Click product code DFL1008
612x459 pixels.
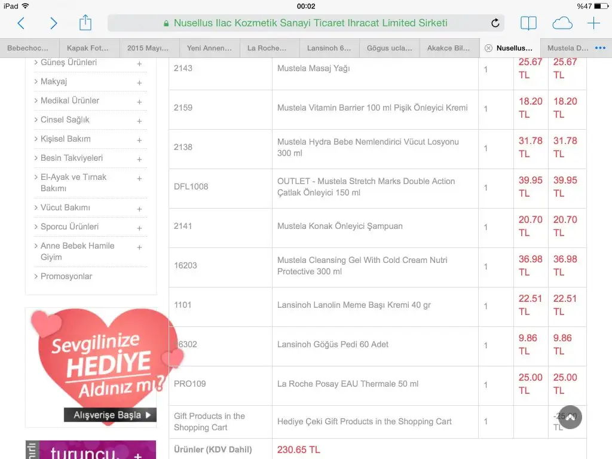click(x=191, y=186)
